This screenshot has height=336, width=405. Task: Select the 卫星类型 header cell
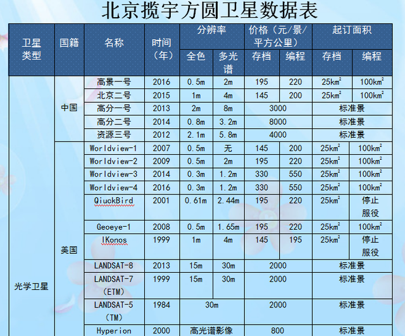pos(31,49)
